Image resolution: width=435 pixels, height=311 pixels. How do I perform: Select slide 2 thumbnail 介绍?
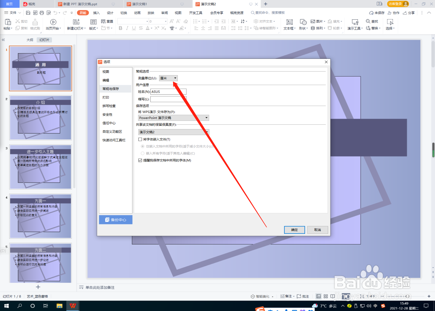click(41, 118)
